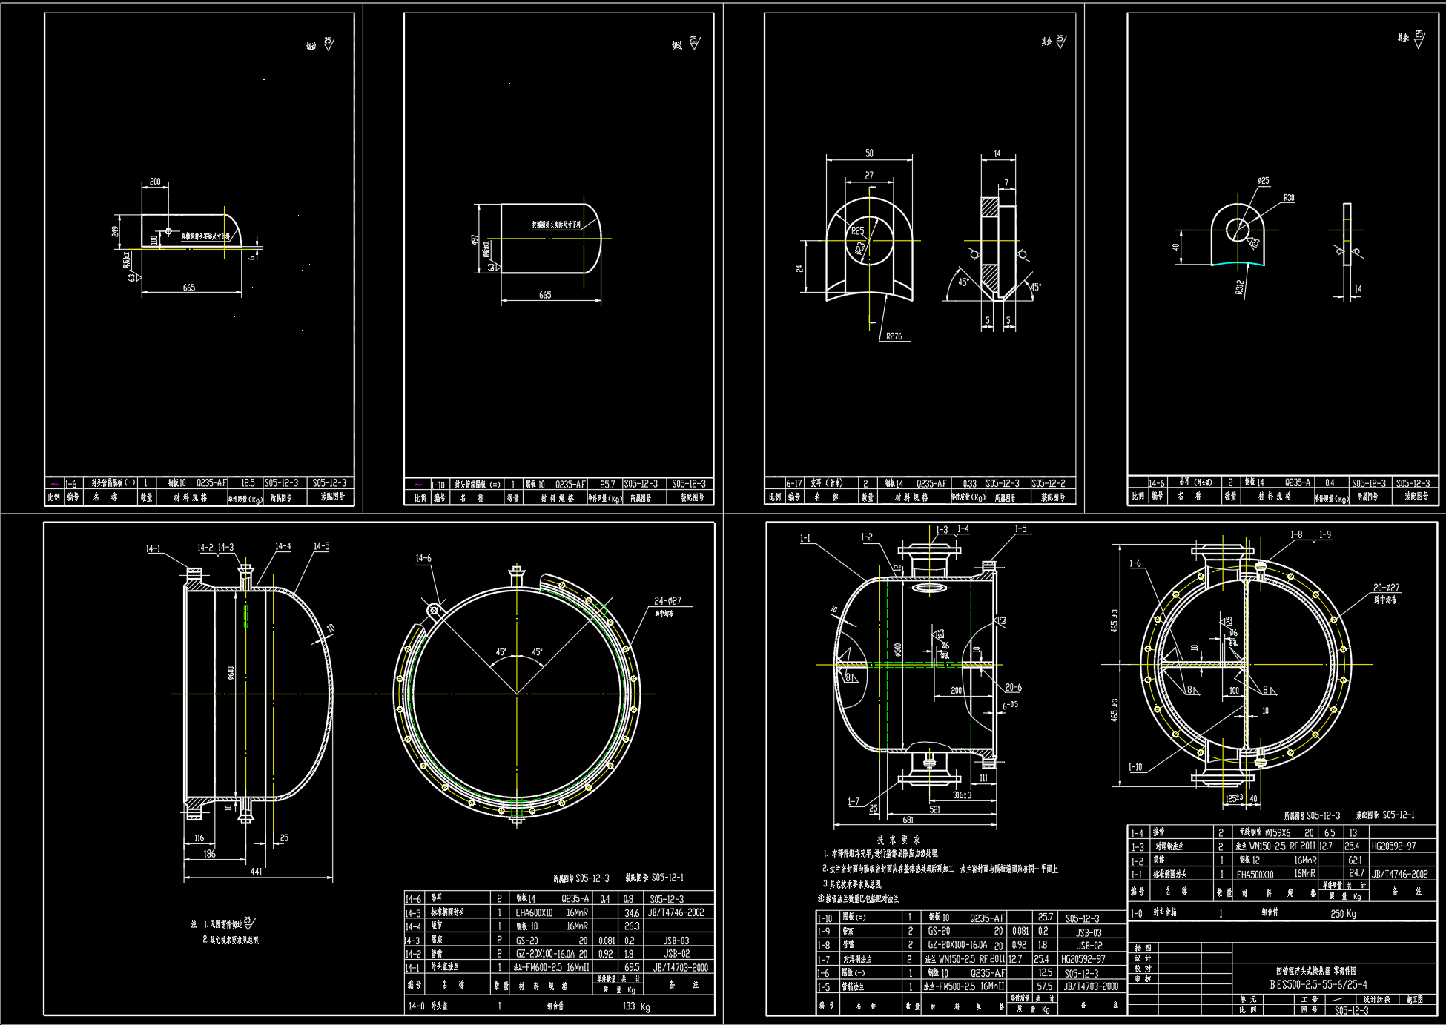
Task: Select the 1-10 partition plate leader label
Action: click(1135, 767)
